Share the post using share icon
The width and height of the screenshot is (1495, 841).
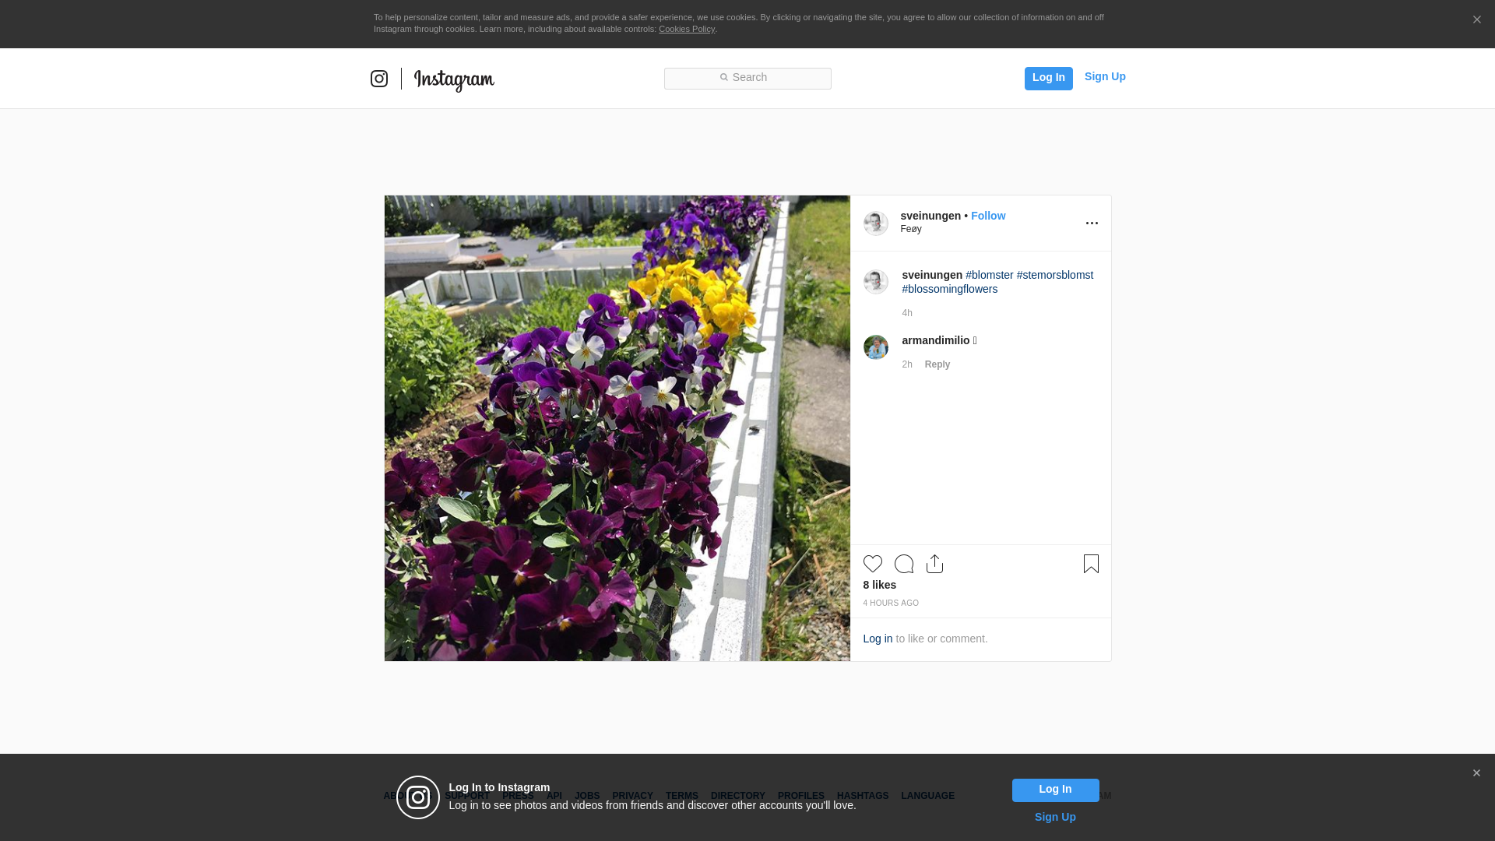934,564
